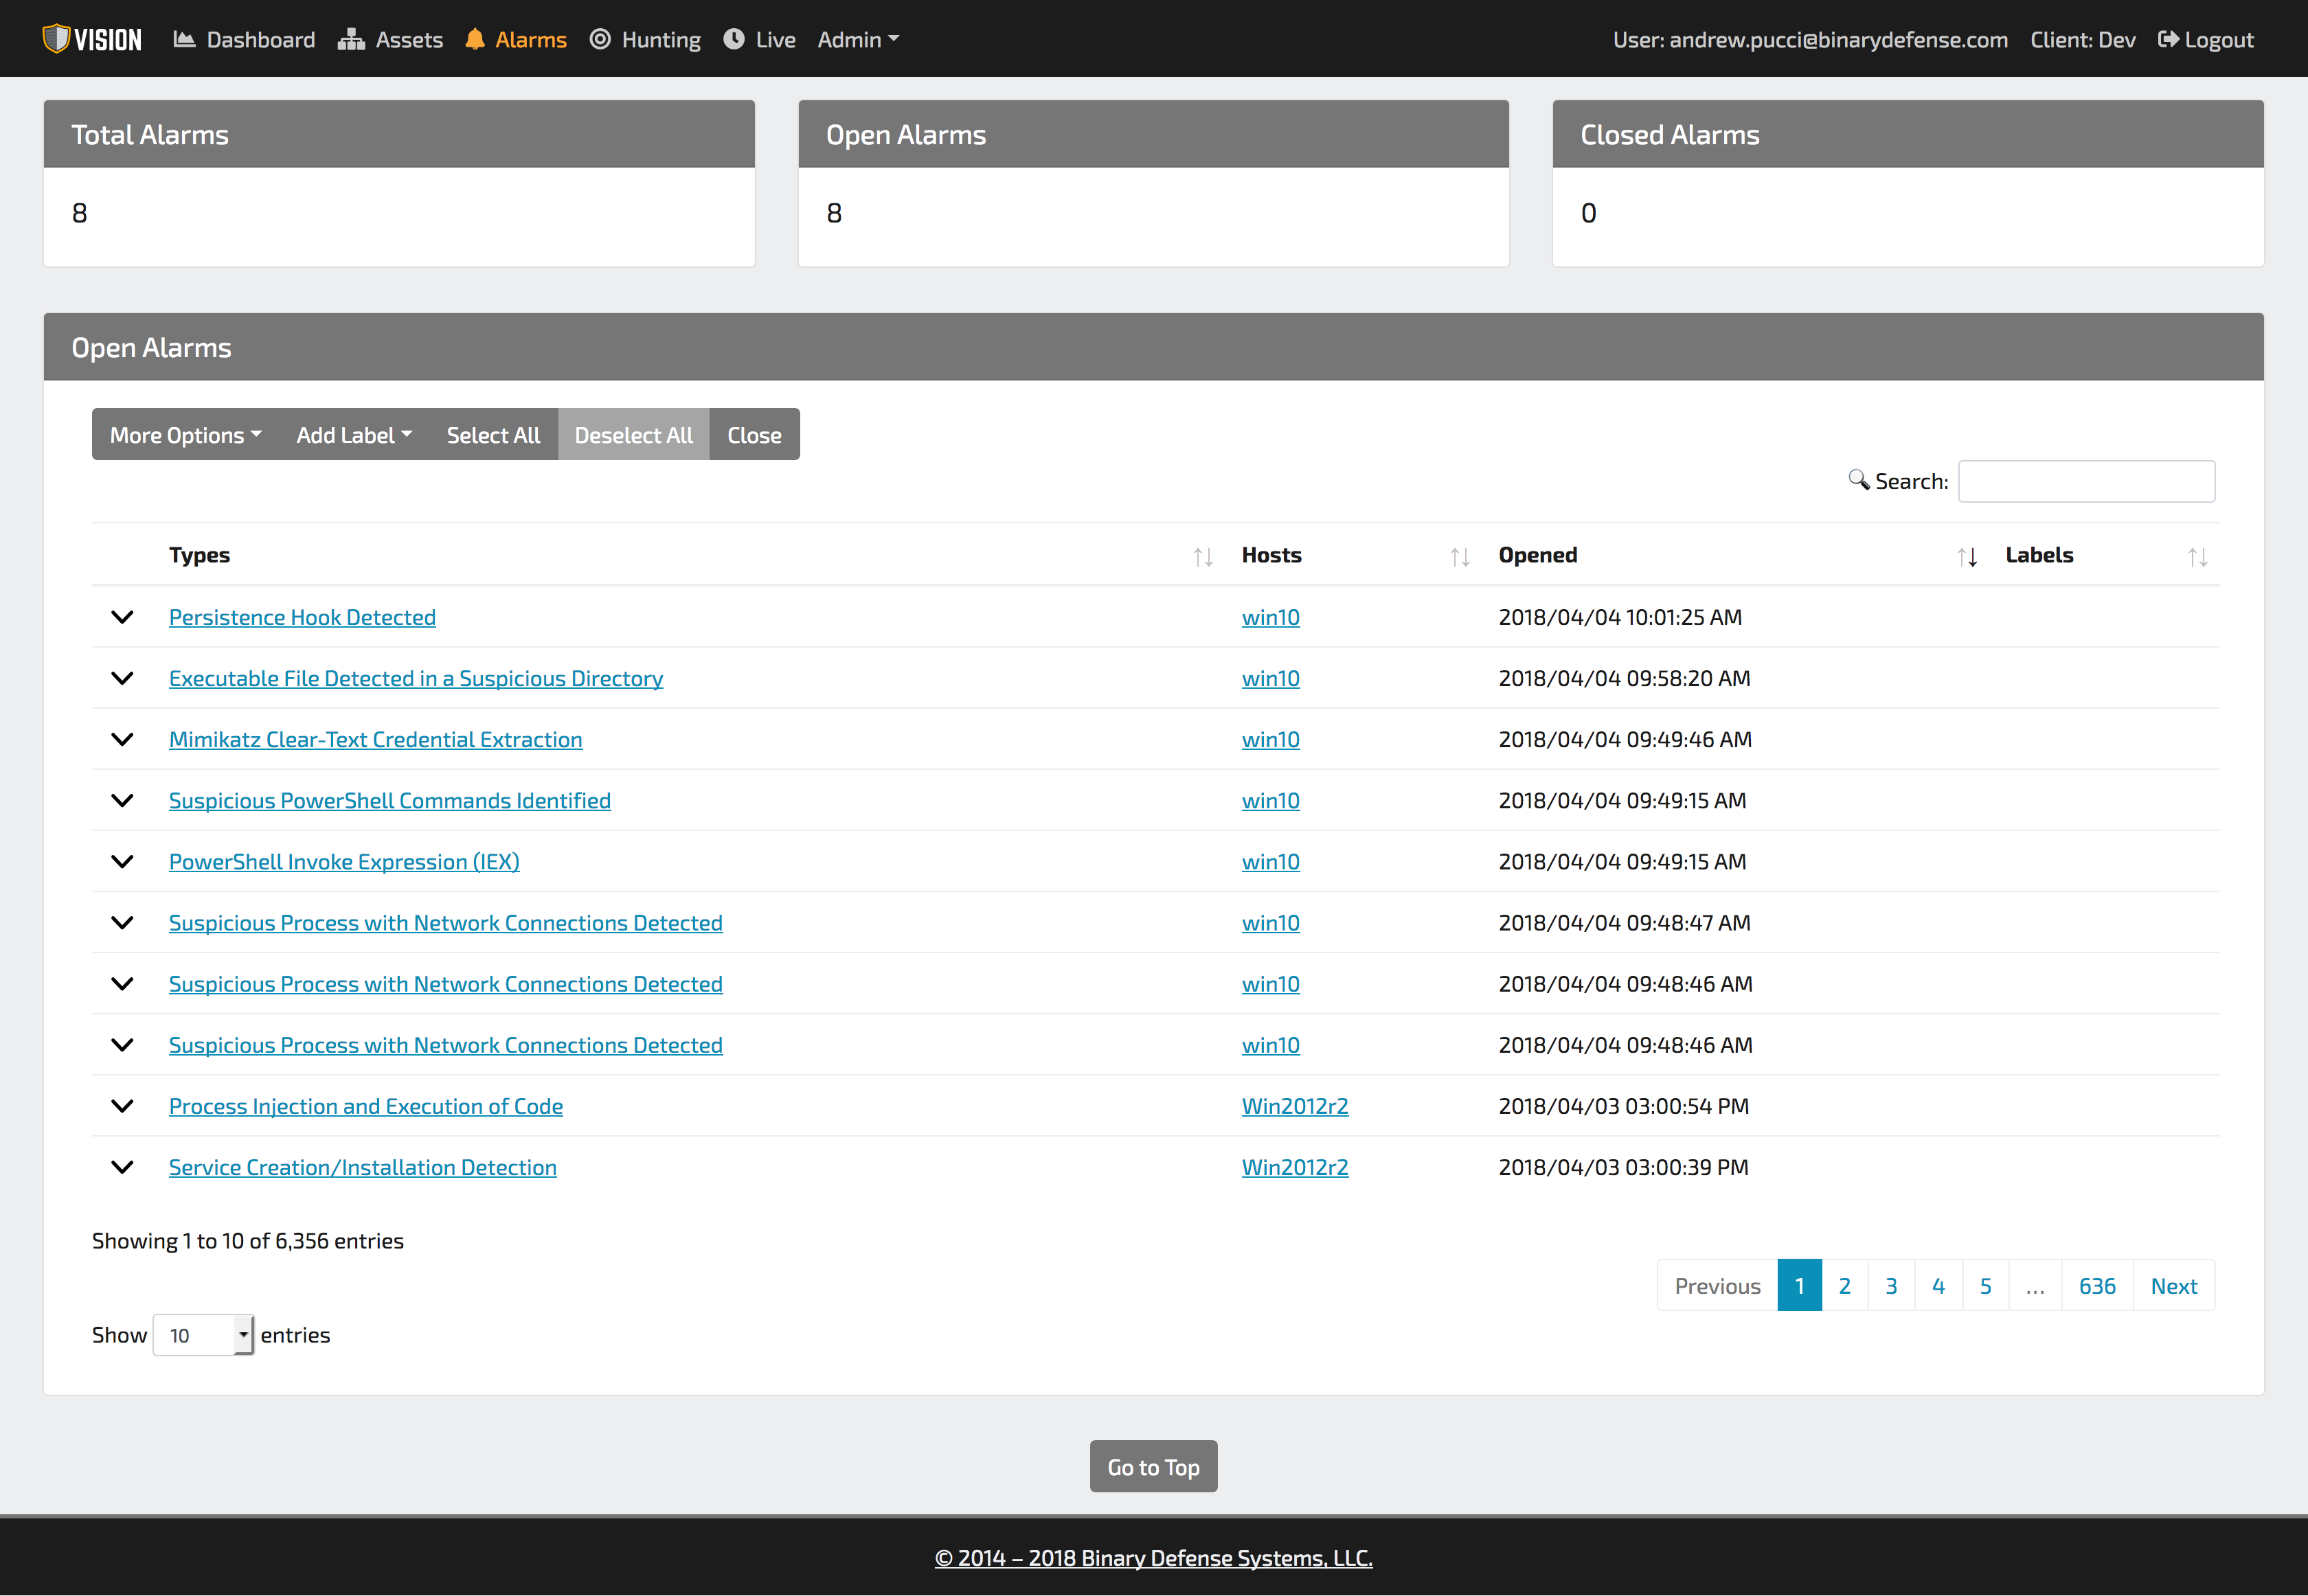
Task: Go to pagination page 3
Action: [1892, 1285]
